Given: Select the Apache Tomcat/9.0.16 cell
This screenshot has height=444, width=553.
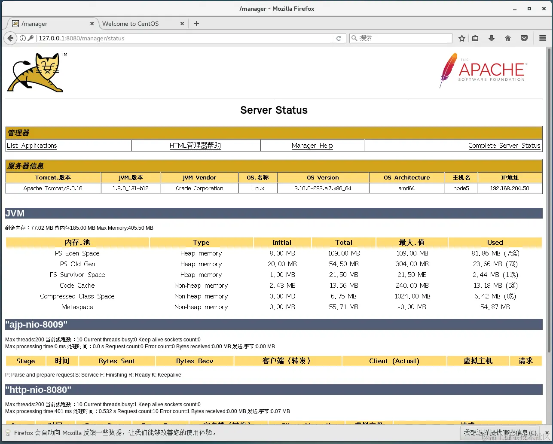Looking at the screenshot, I should 53,188.
